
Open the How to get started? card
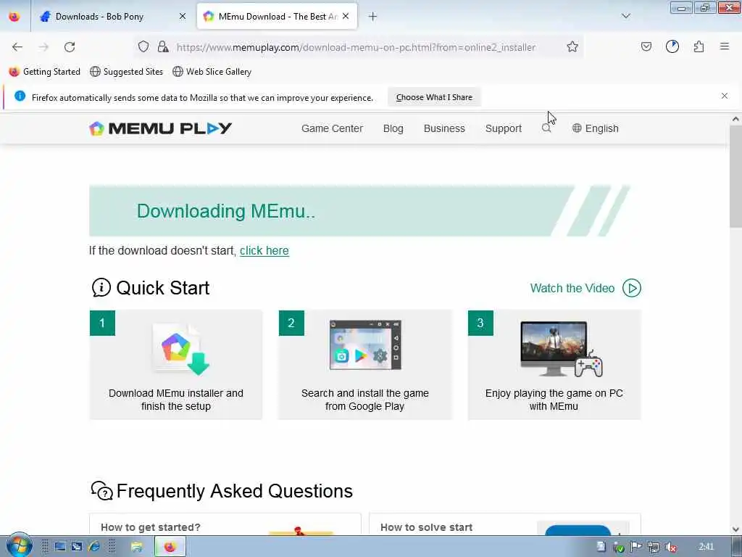coord(225,524)
